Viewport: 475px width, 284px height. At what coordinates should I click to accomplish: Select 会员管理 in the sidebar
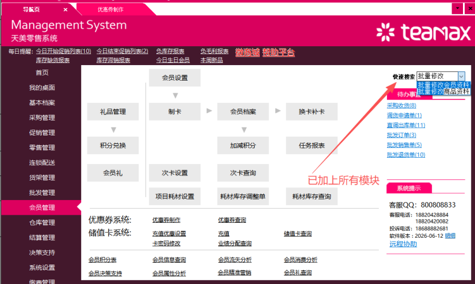click(x=42, y=207)
